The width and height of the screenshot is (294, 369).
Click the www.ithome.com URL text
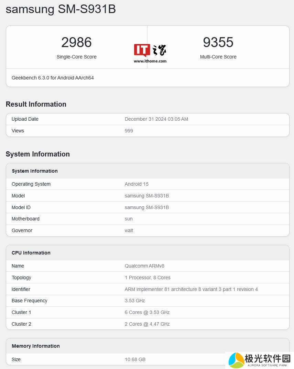[150, 61]
